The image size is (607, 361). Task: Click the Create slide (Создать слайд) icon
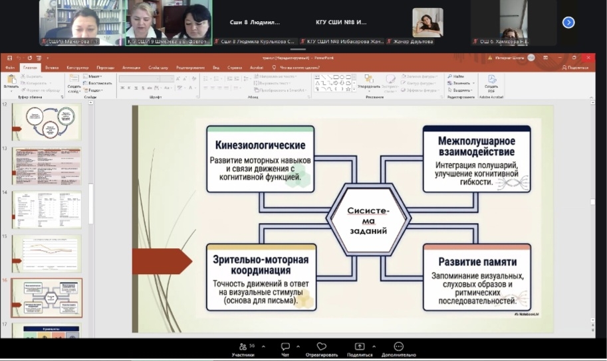pos(74,81)
